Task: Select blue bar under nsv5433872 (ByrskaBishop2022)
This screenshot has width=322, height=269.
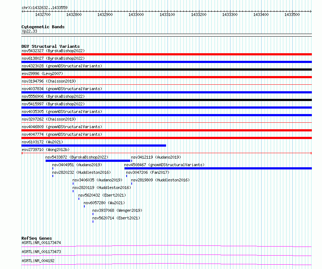Action: [88, 161]
